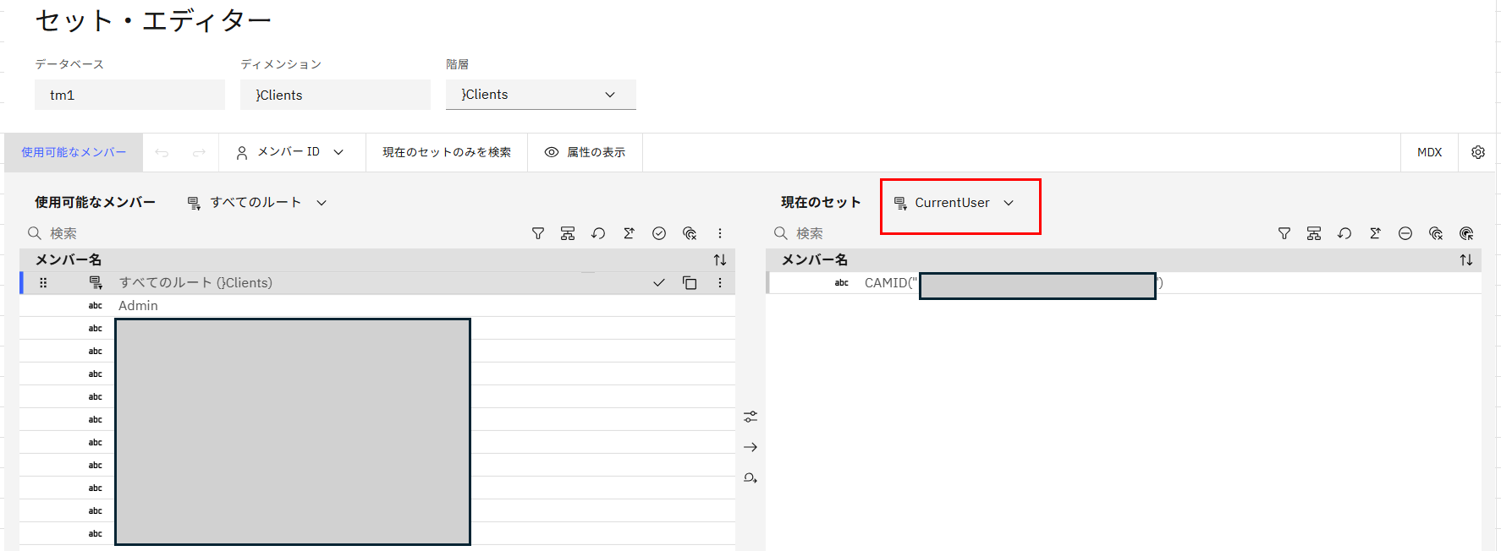This screenshot has height=551, width=1501.
Task: Click the search field in available members
Action: (x=271, y=233)
